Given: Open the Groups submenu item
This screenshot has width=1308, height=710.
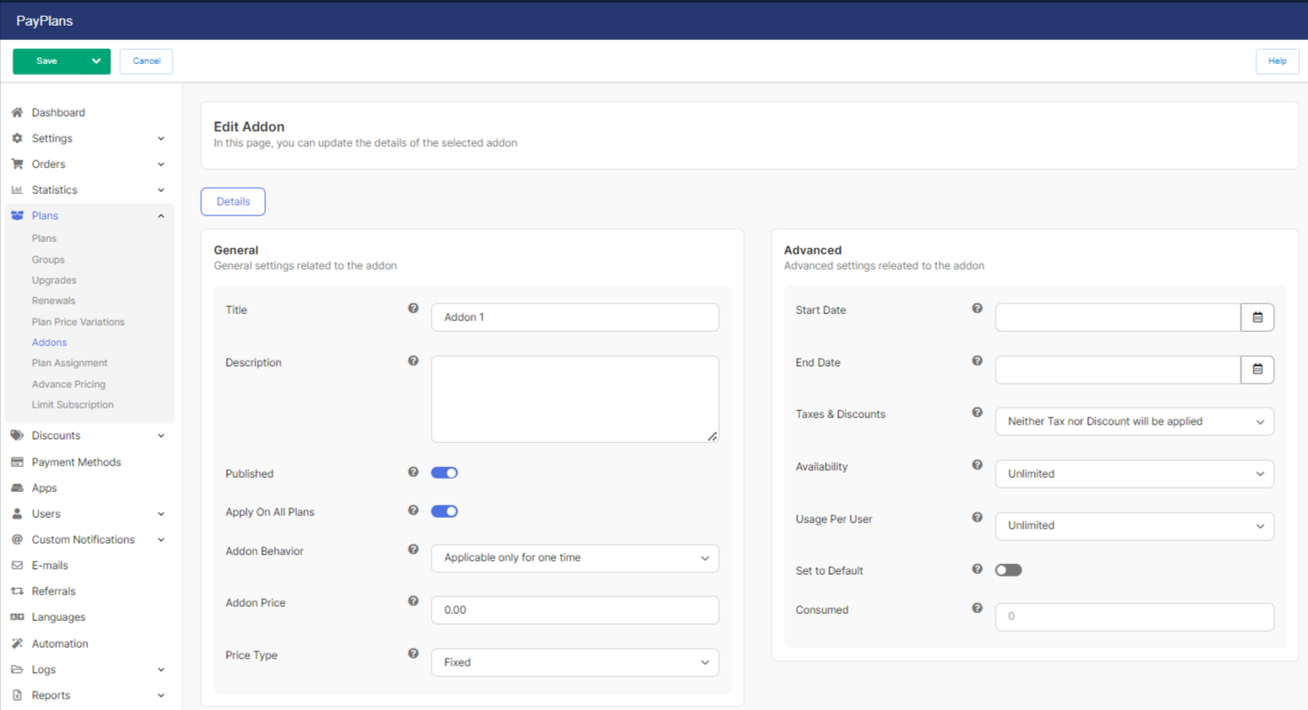Looking at the screenshot, I should [48, 260].
